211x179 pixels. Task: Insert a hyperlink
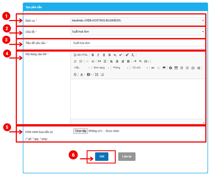[x=153, y=68]
